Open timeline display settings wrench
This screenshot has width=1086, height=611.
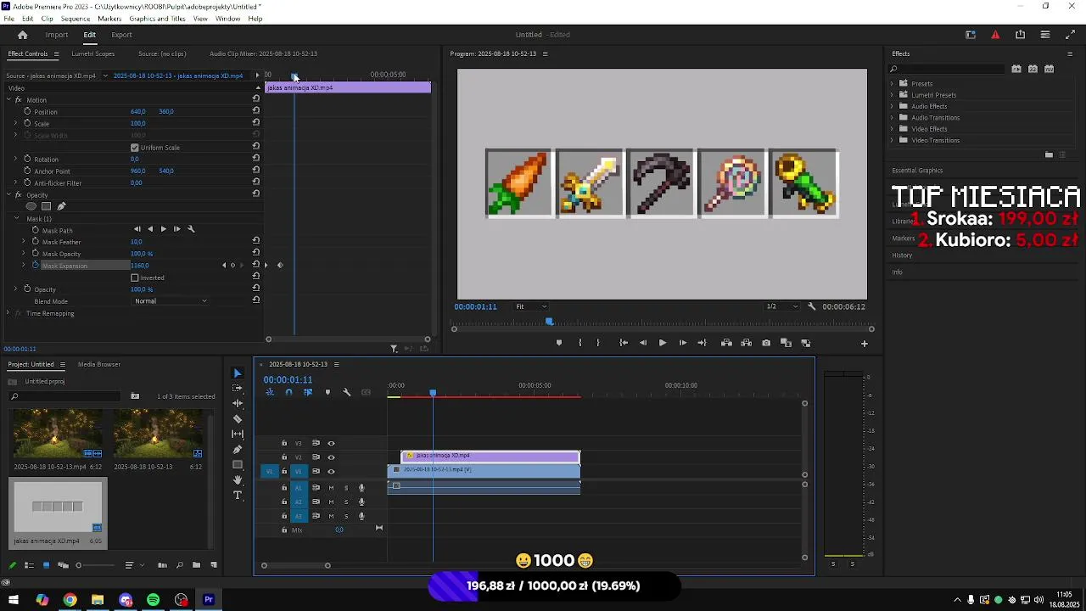point(346,392)
